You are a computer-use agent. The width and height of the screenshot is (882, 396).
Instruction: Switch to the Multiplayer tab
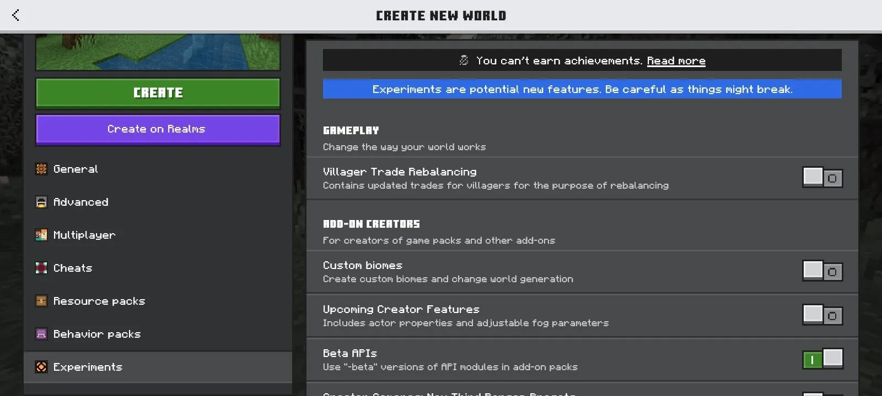158,235
